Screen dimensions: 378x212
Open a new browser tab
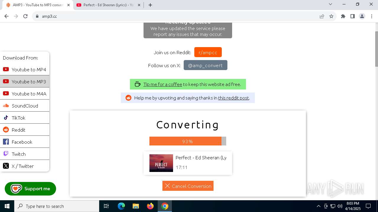pyautogui.click(x=150, y=5)
